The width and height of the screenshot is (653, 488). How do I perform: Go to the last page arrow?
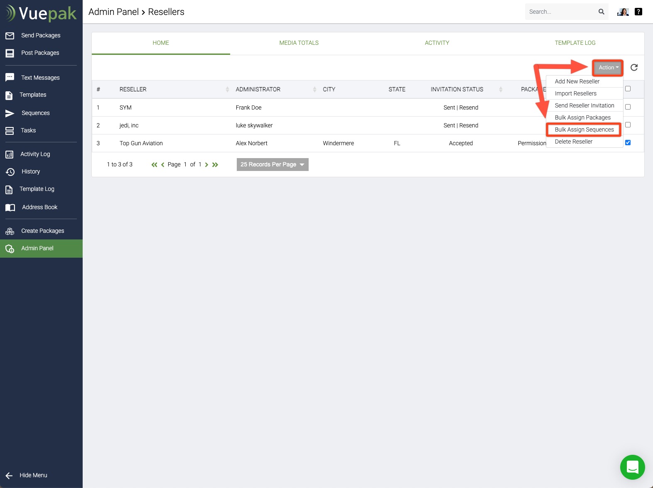point(215,165)
